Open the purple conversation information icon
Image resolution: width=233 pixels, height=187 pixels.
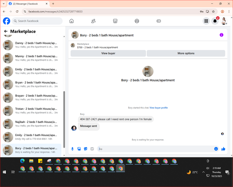pyautogui.click(x=221, y=35)
